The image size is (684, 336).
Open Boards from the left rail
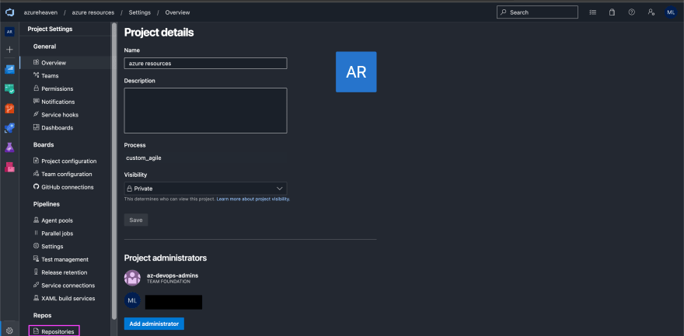(x=9, y=69)
